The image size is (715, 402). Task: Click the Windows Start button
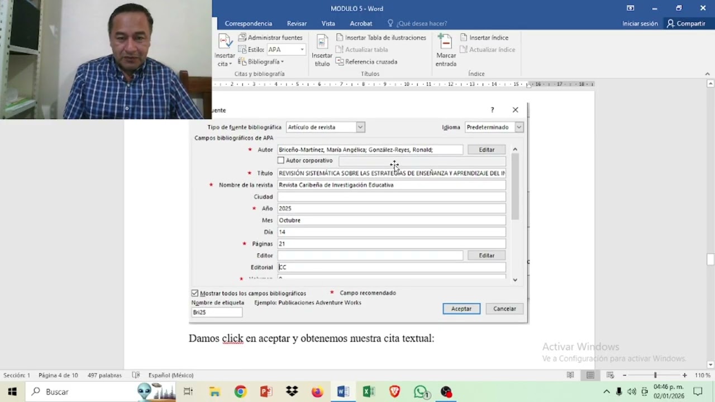(x=12, y=391)
